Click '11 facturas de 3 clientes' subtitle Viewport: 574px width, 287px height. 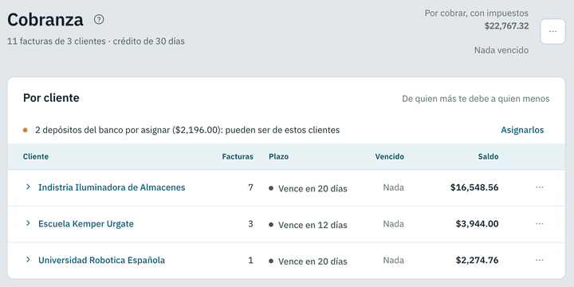[57, 41]
